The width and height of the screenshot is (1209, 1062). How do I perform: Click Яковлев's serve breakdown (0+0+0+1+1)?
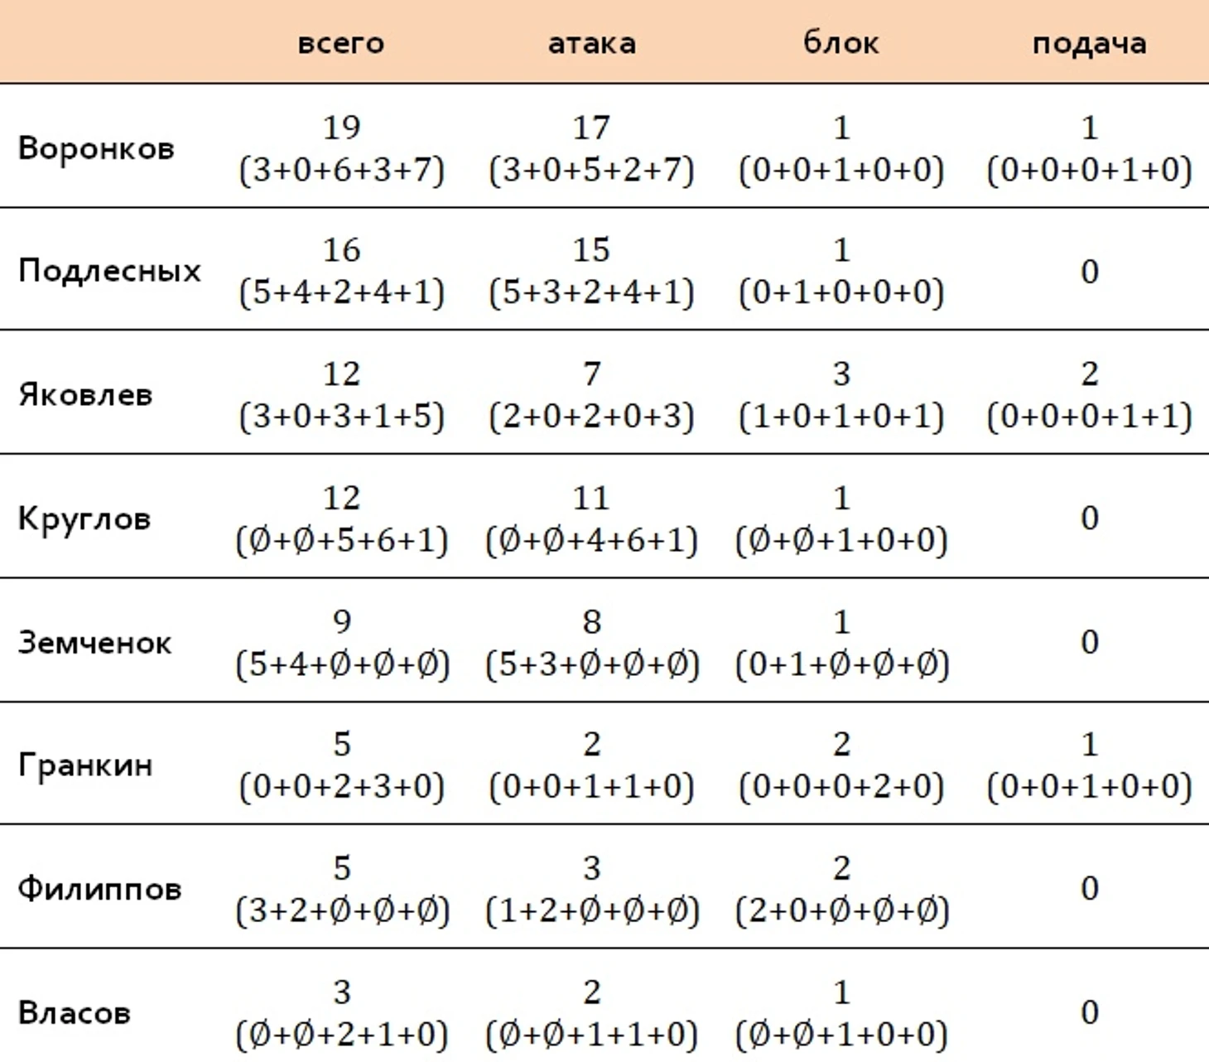click(x=1089, y=417)
